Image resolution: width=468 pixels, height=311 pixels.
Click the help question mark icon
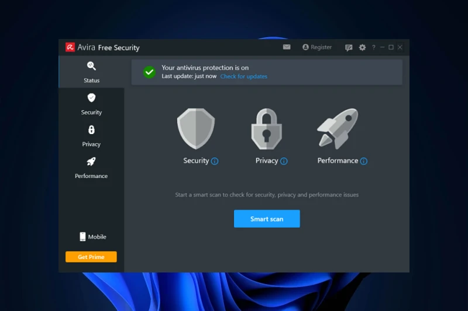[374, 47]
